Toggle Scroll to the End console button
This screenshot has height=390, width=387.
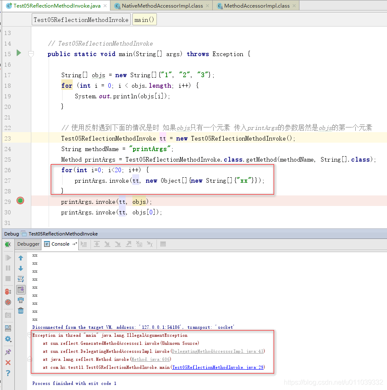point(21,290)
